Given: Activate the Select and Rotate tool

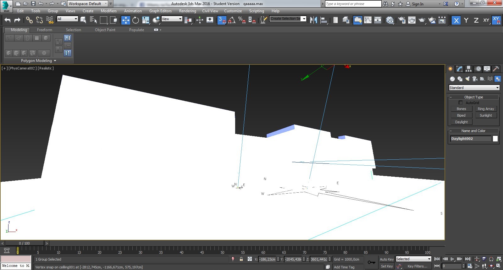Looking at the screenshot, I should point(135,20).
